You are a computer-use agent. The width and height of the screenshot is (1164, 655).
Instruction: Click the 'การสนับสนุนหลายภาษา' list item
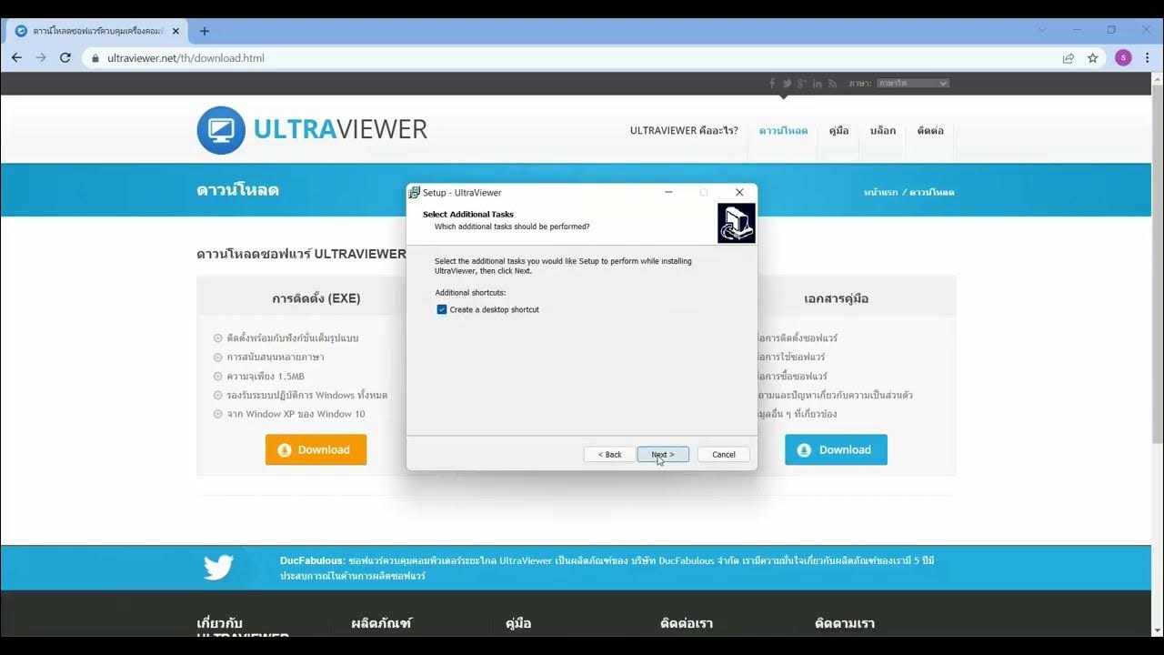click(x=276, y=357)
